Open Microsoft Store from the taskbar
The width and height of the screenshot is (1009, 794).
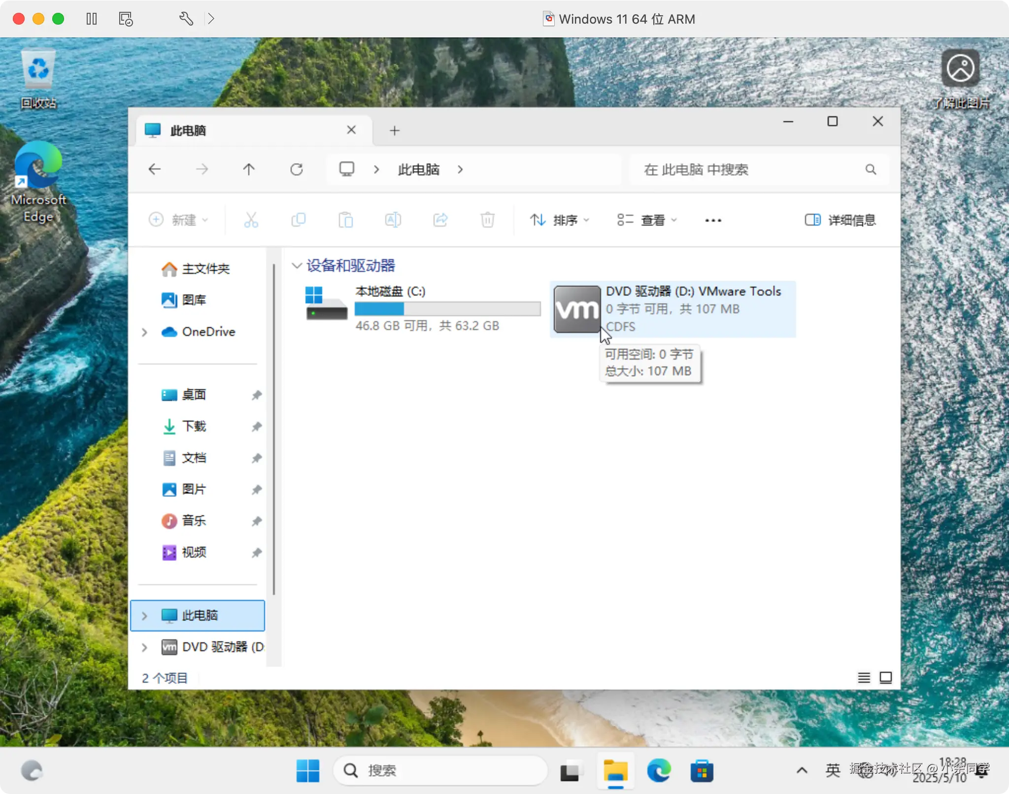coord(702,770)
